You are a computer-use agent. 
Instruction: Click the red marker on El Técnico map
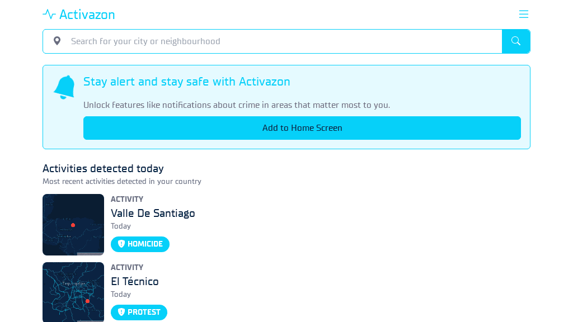coord(87,301)
